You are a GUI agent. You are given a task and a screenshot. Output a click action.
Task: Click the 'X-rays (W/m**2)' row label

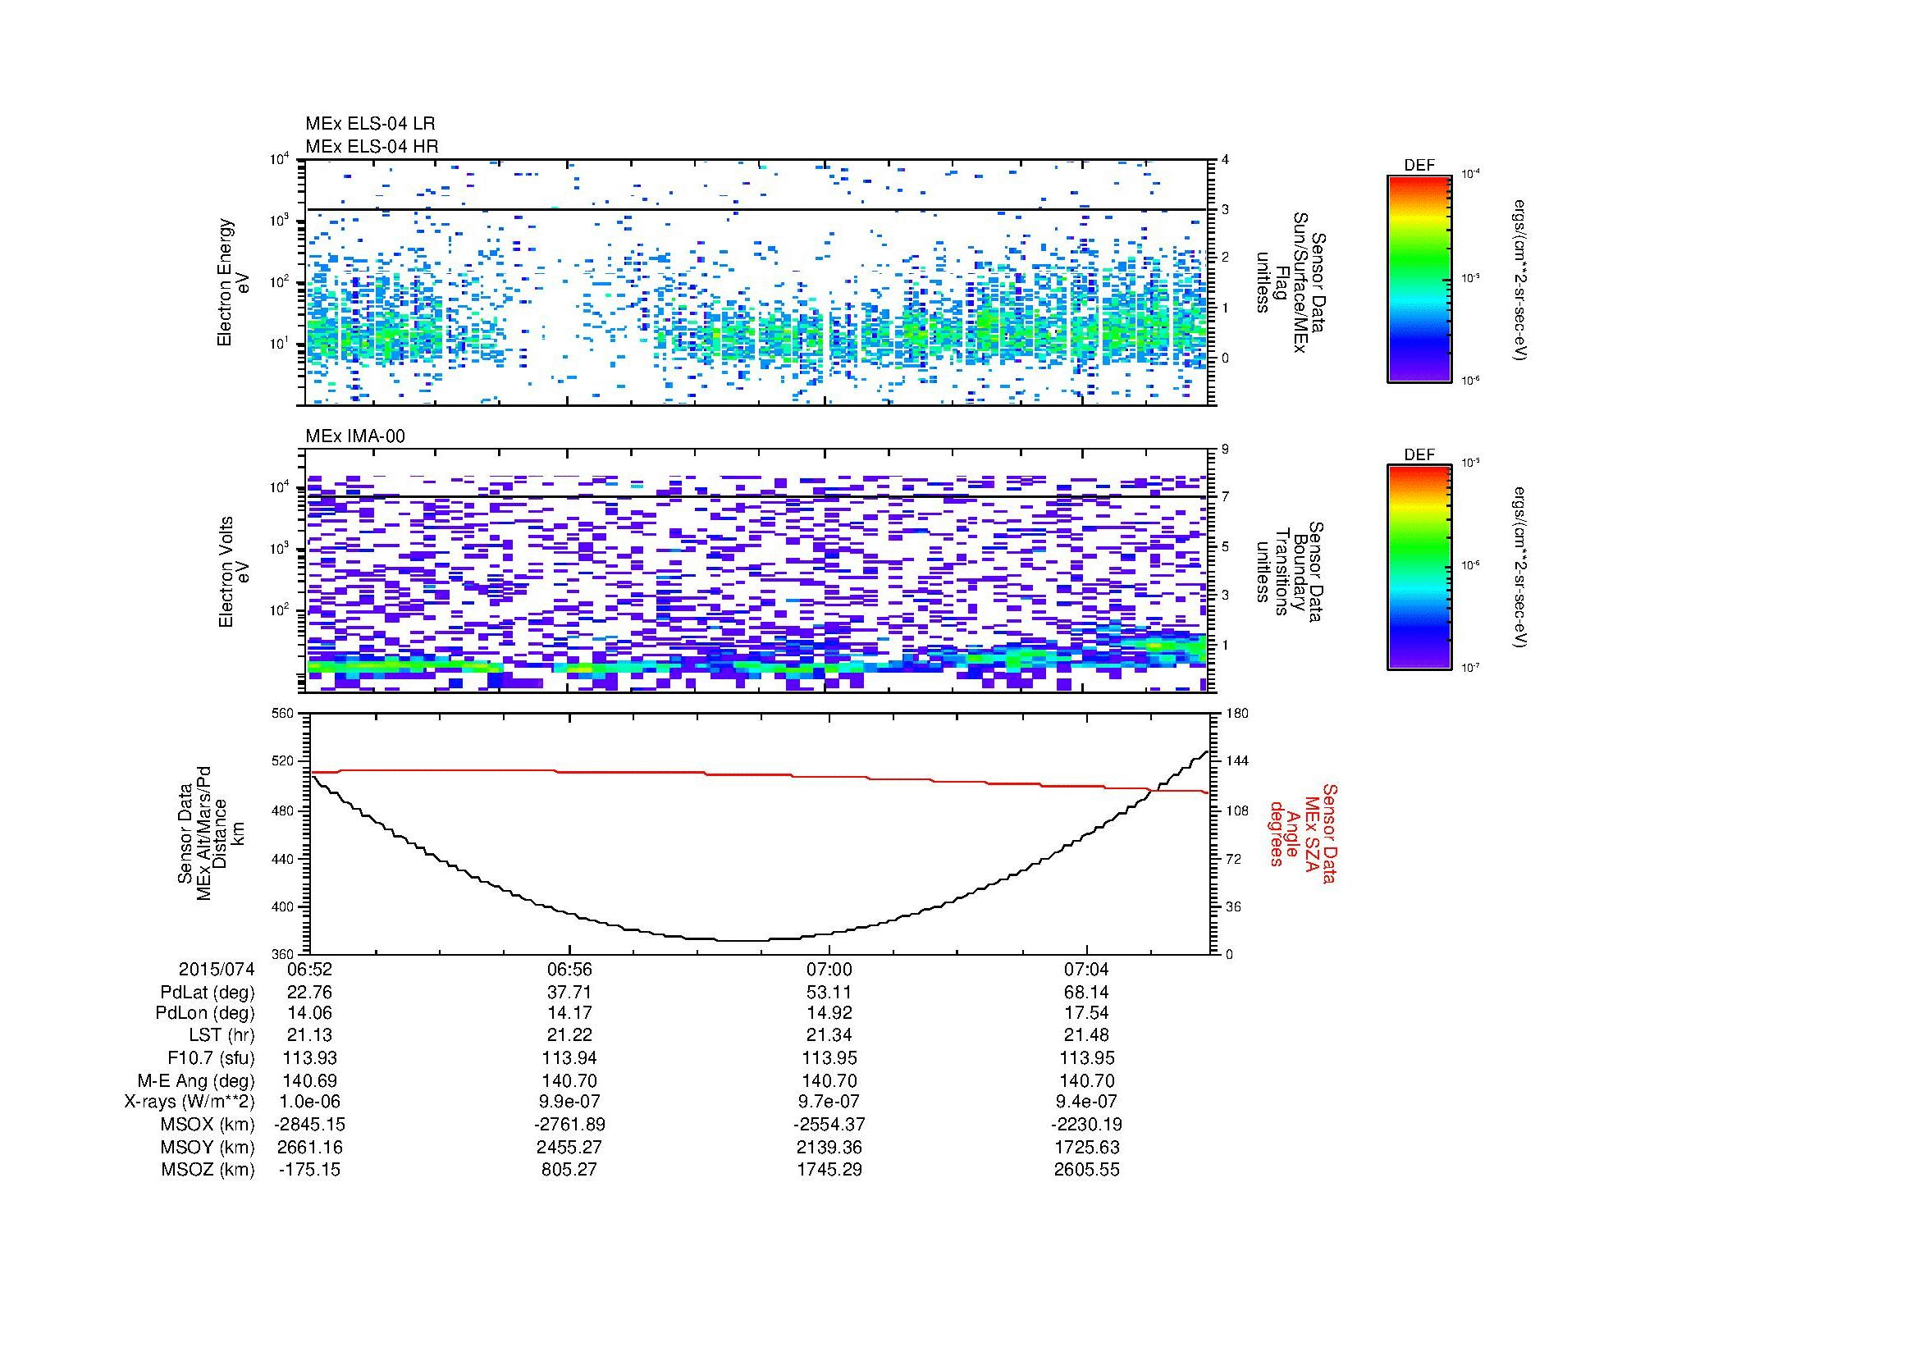[190, 1102]
